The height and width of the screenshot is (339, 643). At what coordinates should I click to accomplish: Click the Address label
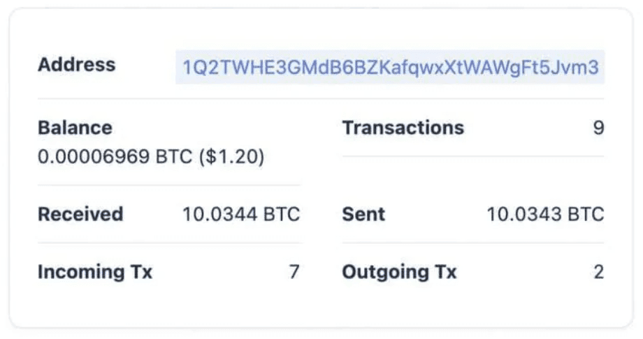76,65
